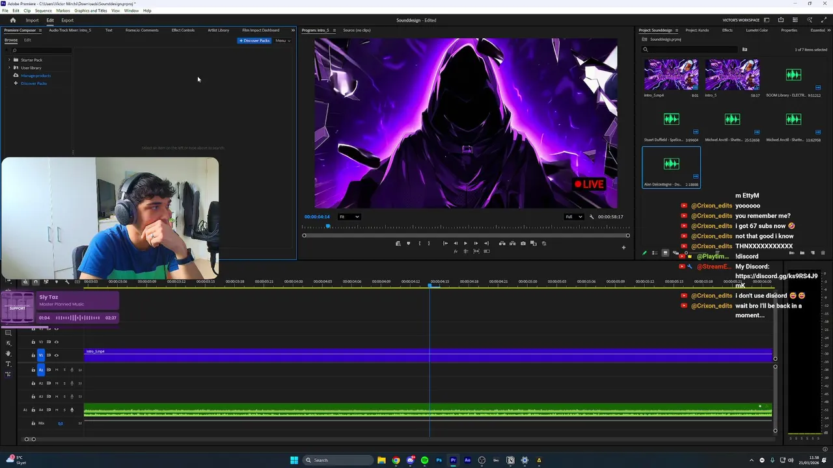The width and height of the screenshot is (833, 468).
Task: Switch to Export workspace tab
Action: (68, 20)
